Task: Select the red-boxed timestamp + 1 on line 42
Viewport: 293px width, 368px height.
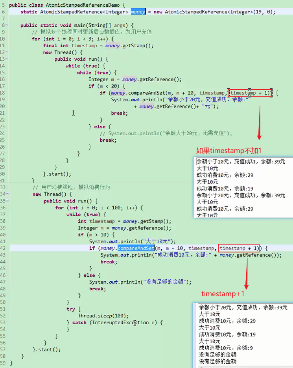Action: click(239, 248)
